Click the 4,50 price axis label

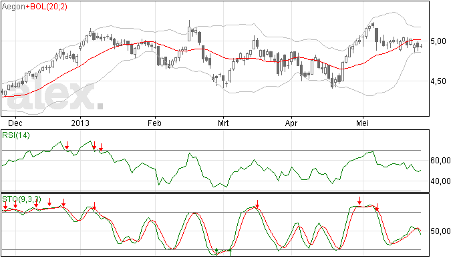[438, 81]
